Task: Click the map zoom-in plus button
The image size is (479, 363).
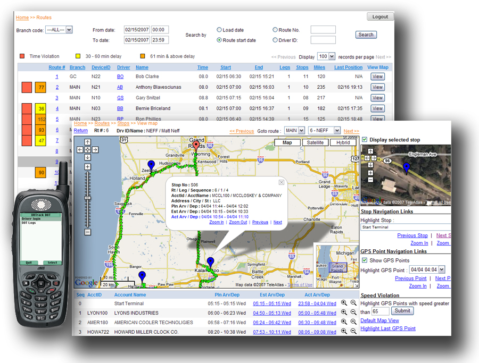Action: [x=88, y=167]
